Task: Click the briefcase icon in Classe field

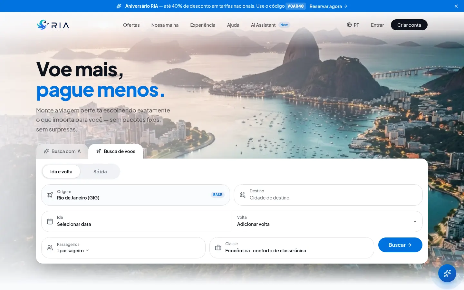Action: pos(218,248)
